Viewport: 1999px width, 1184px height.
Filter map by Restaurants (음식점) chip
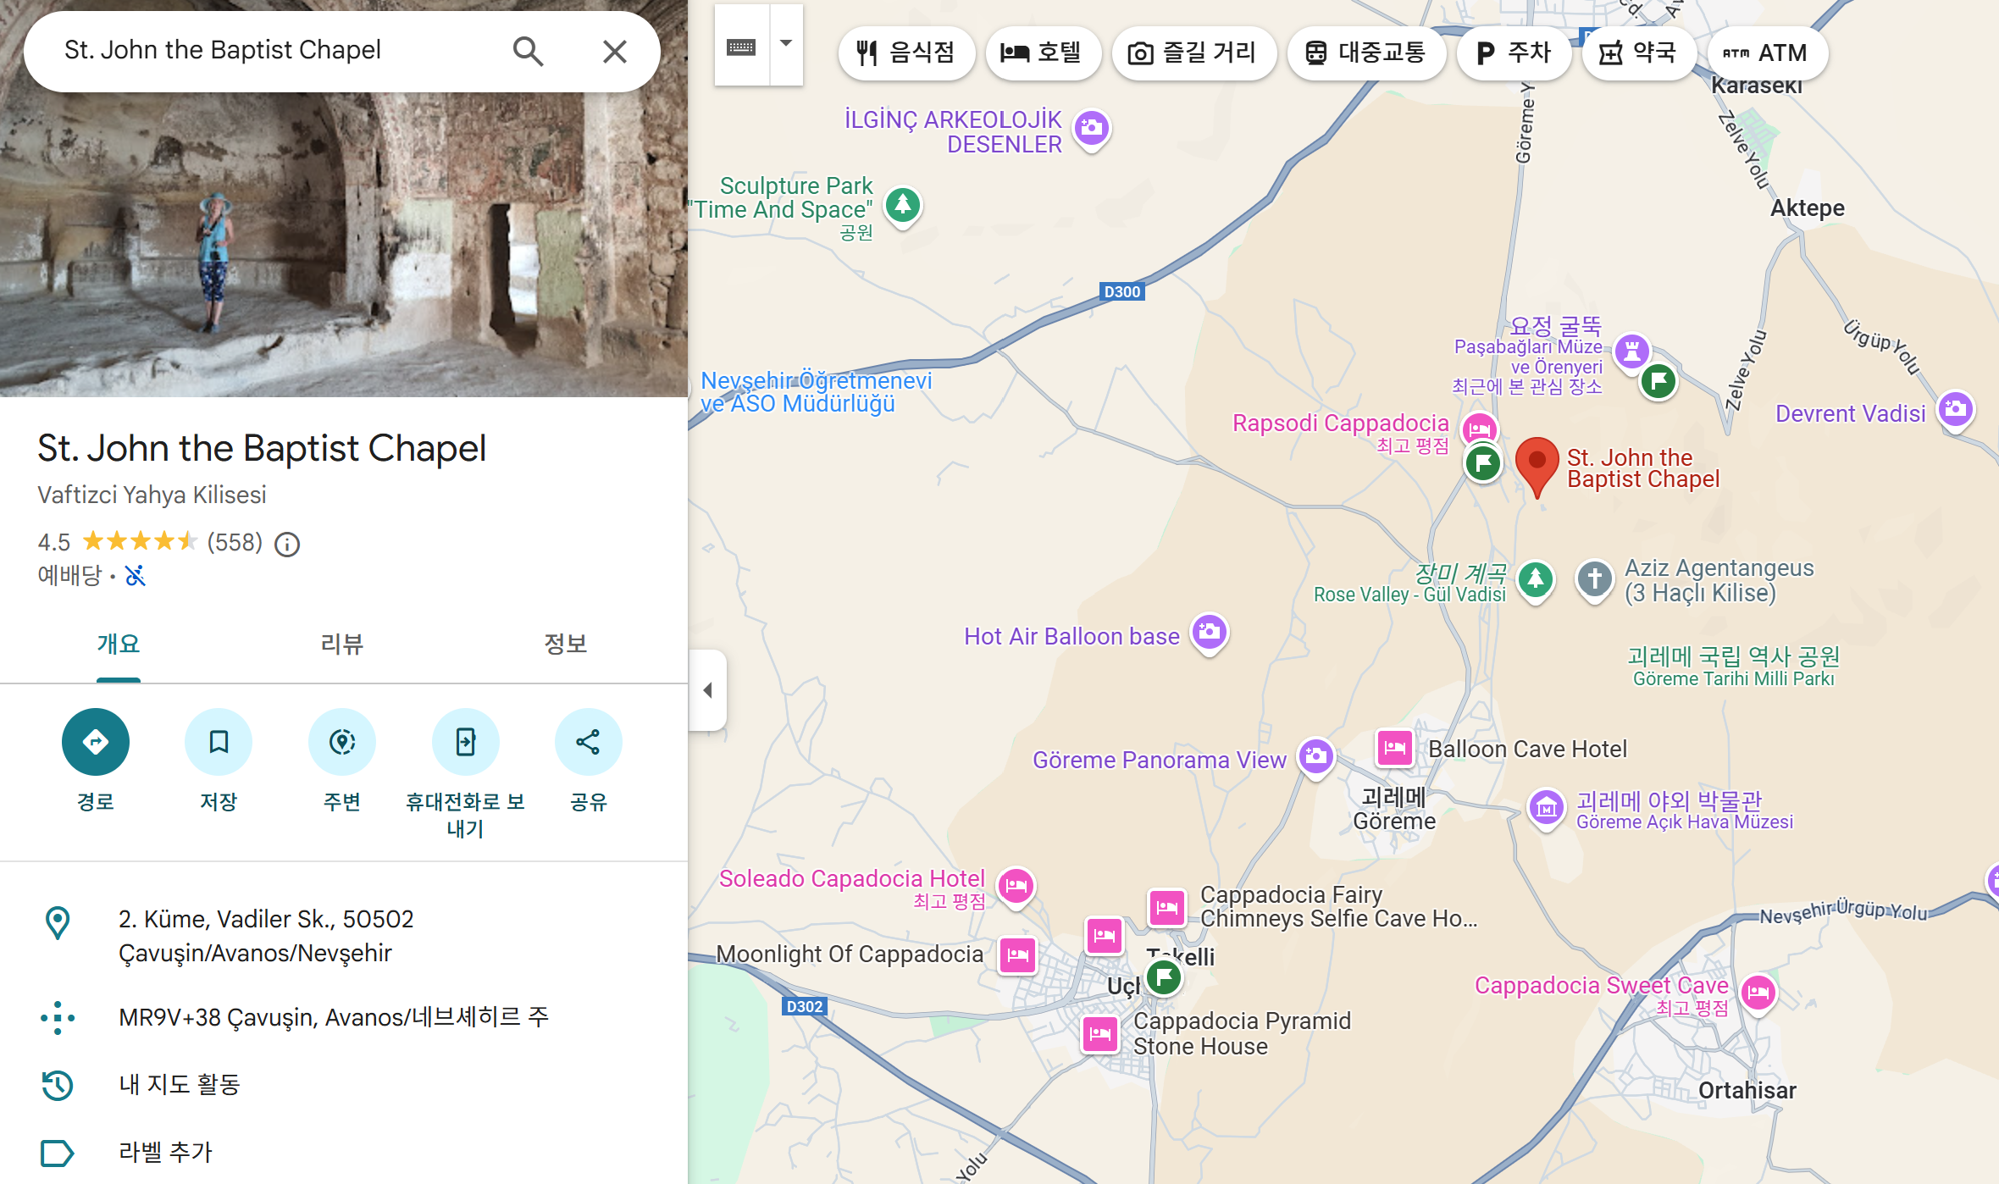(x=905, y=53)
